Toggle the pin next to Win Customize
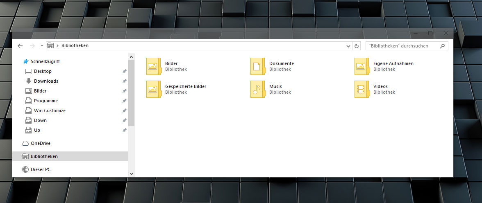 [124, 111]
